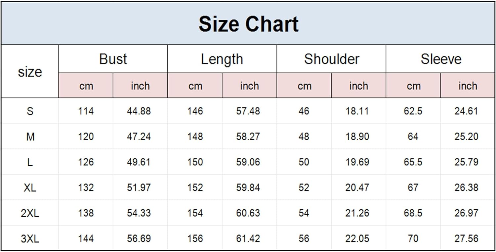Select the S size row label

pyautogui.click(x=30, y=111)
